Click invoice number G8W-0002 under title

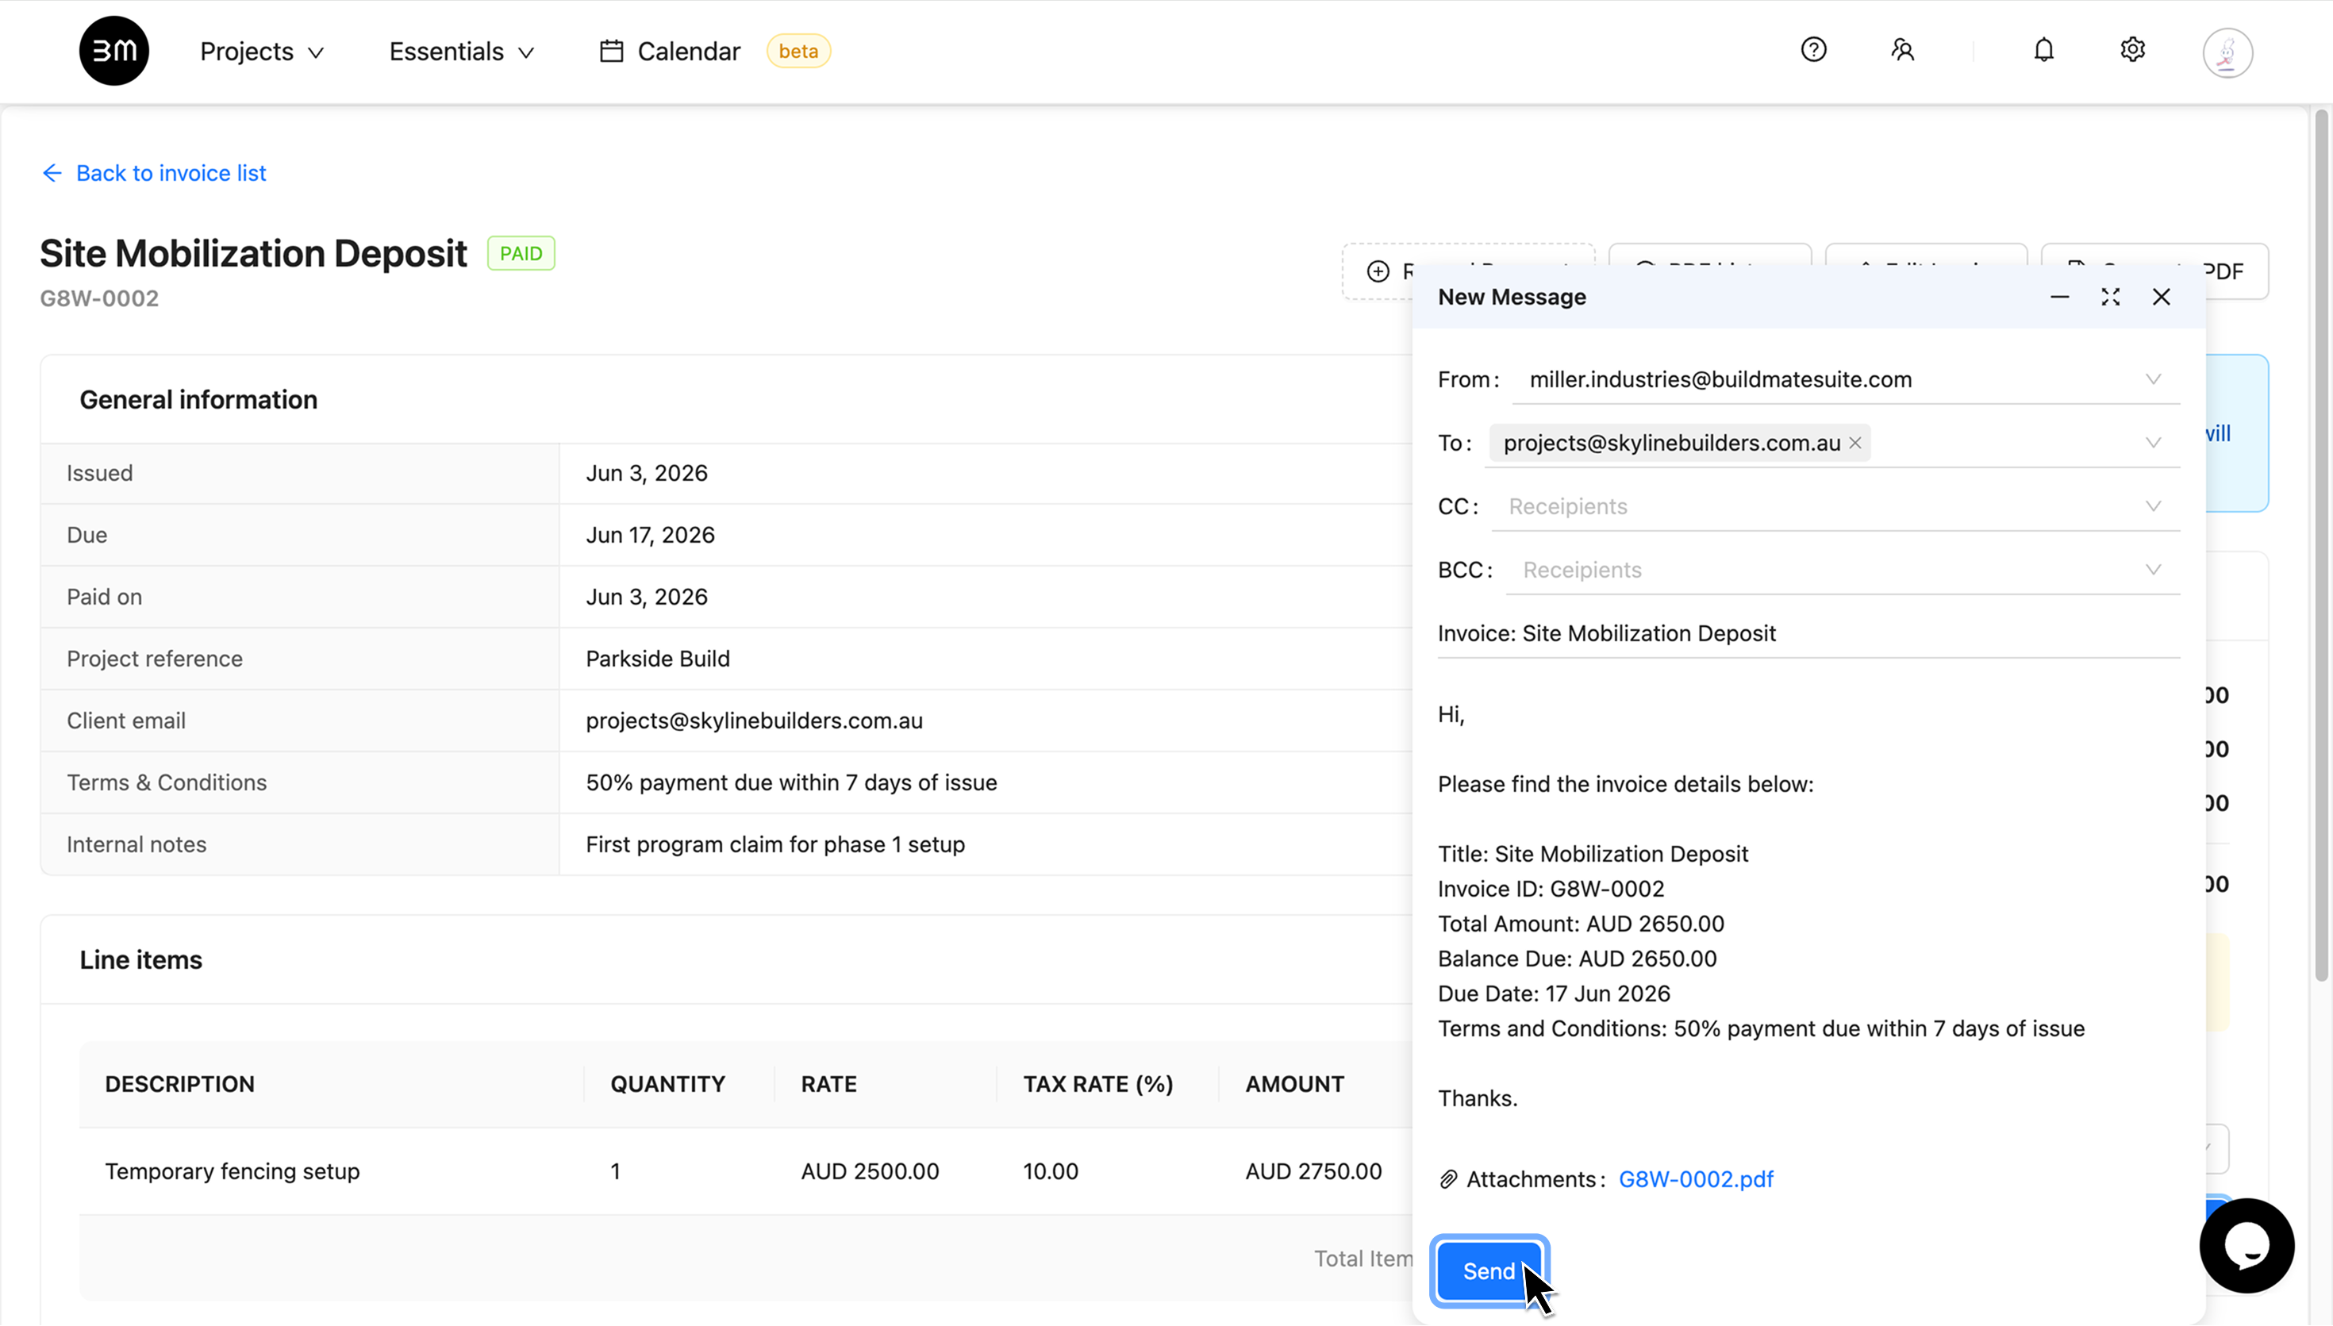click(99, 298)
